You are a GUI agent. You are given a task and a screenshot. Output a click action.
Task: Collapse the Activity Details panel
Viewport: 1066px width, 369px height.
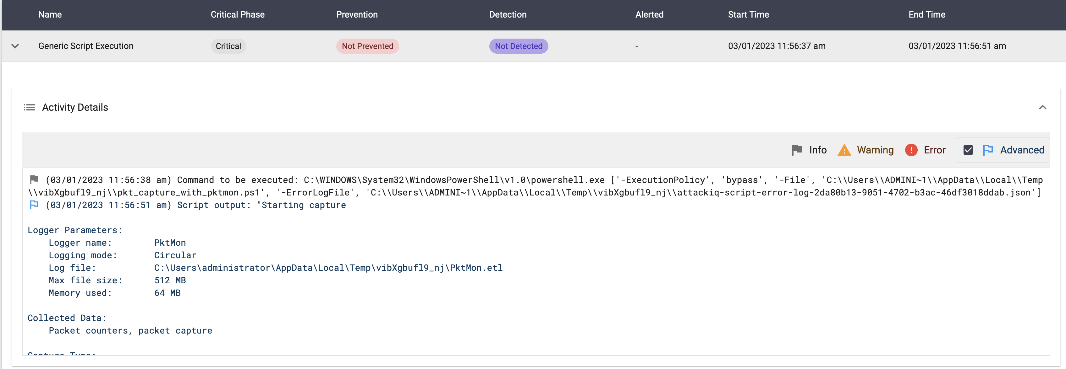click(1042, 107)
